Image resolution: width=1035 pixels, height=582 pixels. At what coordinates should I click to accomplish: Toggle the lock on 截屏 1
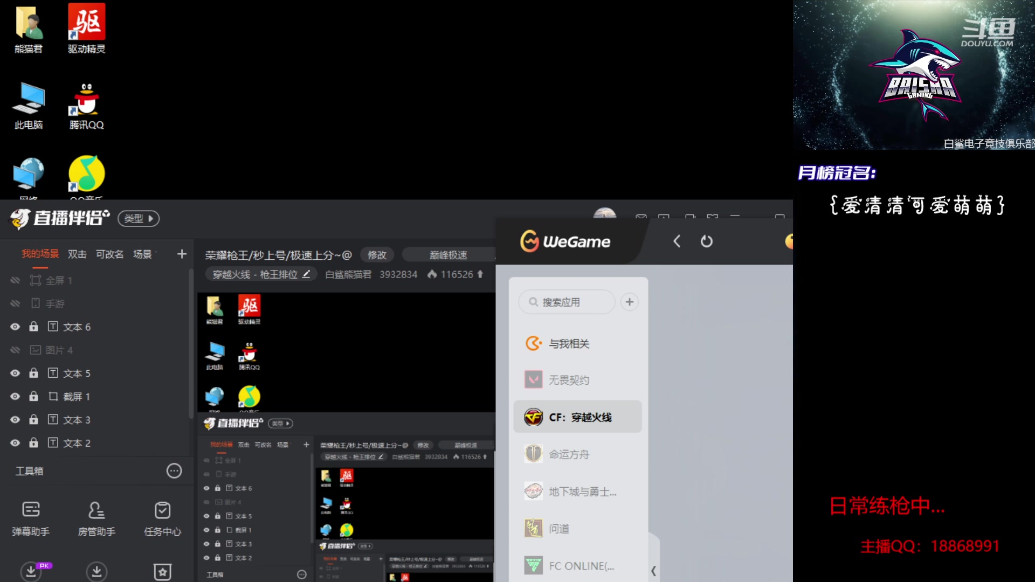33,396
